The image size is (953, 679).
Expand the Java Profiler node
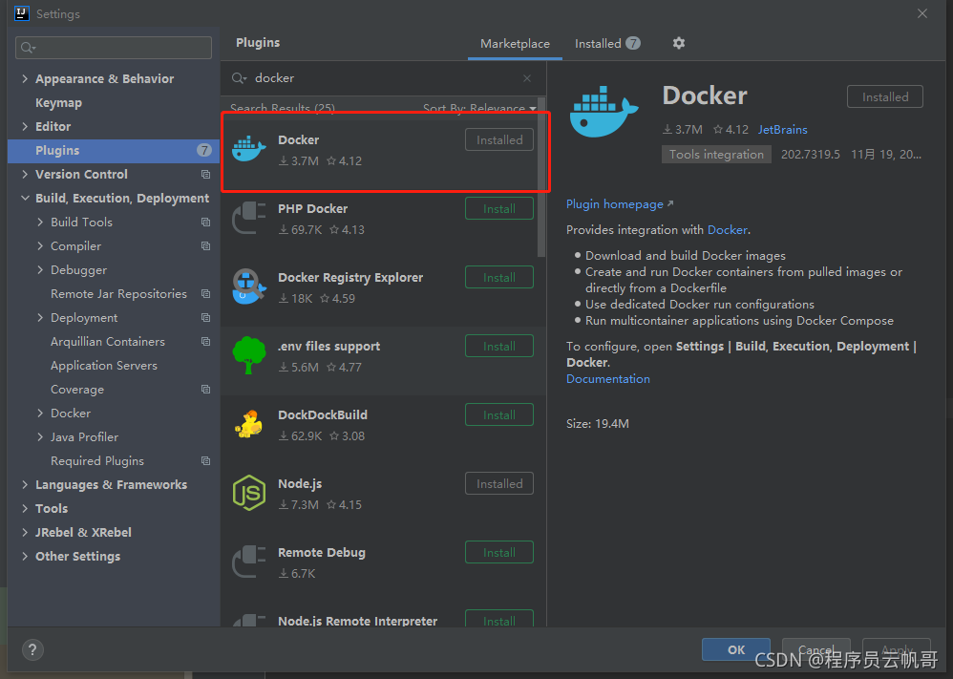(x=40, y=437)
